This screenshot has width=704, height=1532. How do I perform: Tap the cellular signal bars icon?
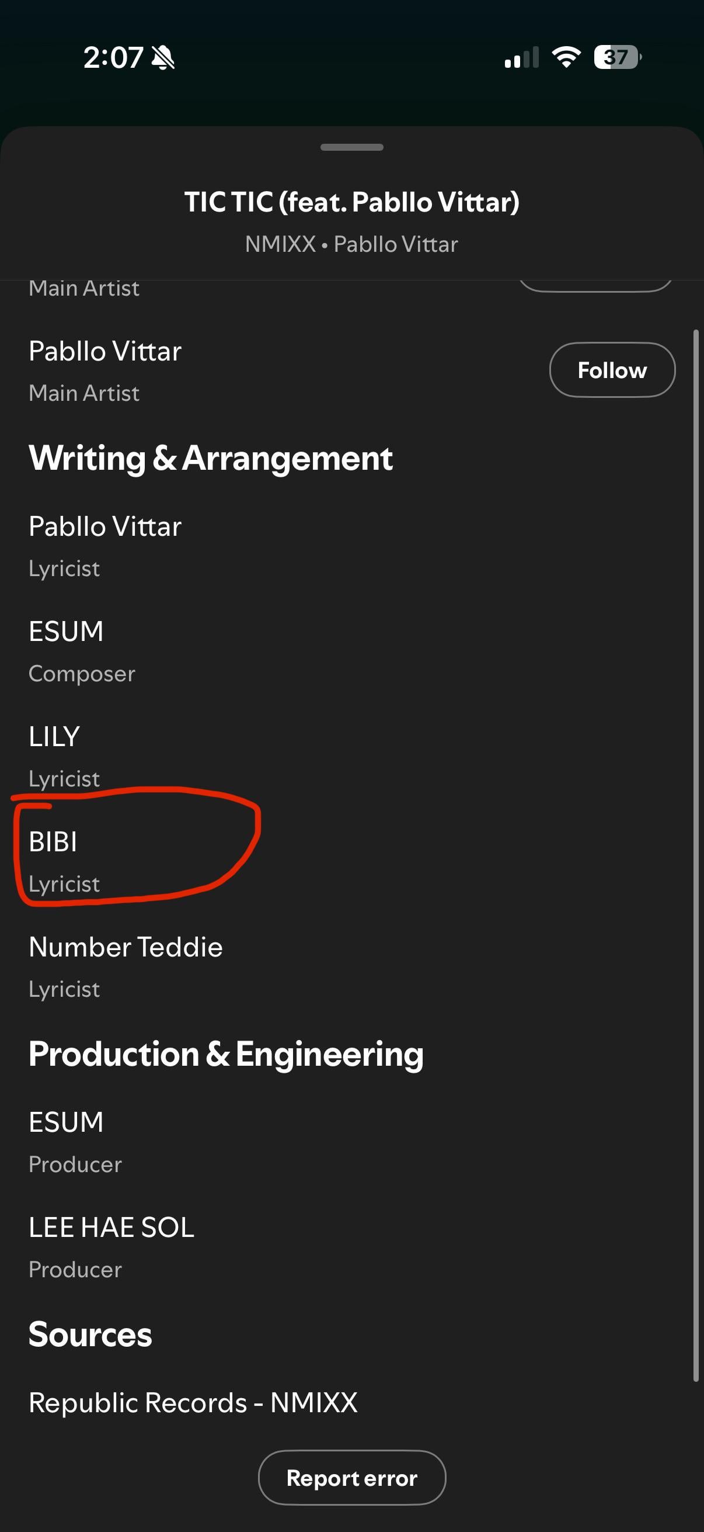(x=521, y=58)
